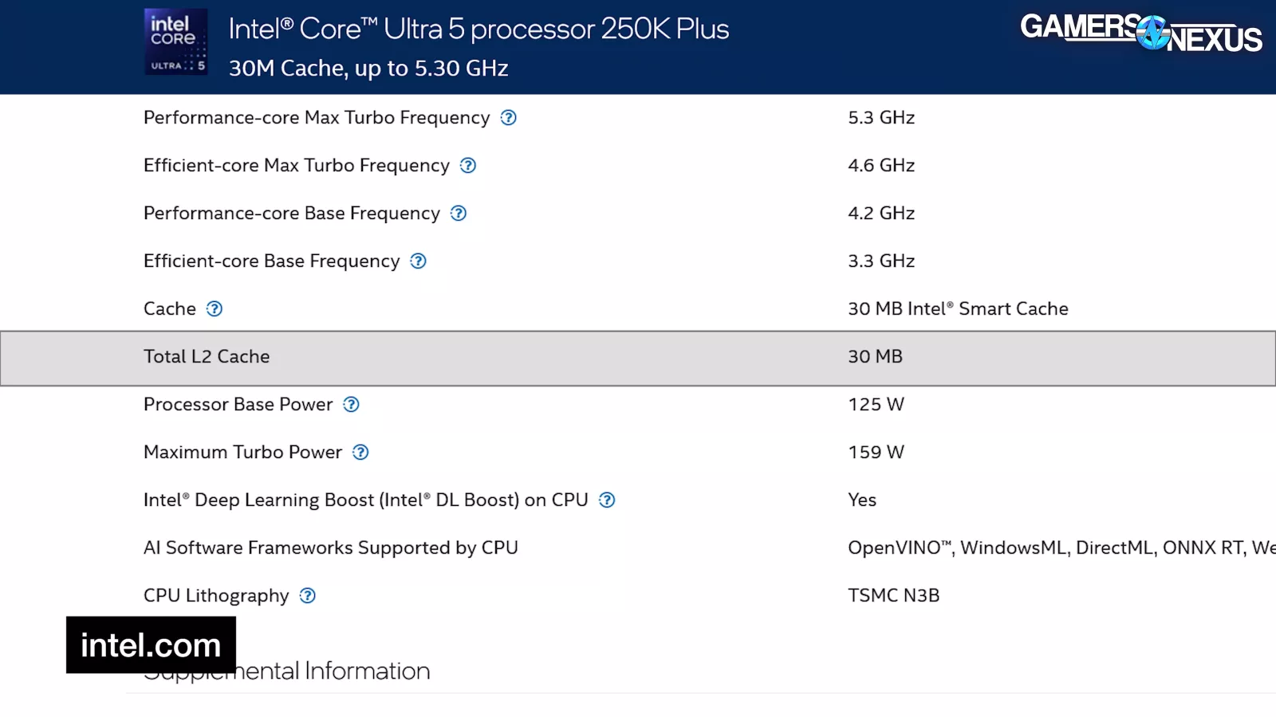Image resolution: width=1276 pixels, height=717 pixels.
Task: Click the processor title Core Ultra 5 250K Plus
Action: point(478,29)
